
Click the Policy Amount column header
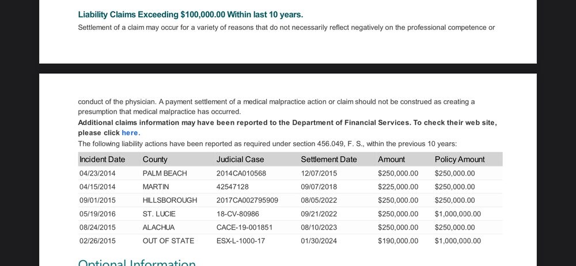click(x=459, y=159)
